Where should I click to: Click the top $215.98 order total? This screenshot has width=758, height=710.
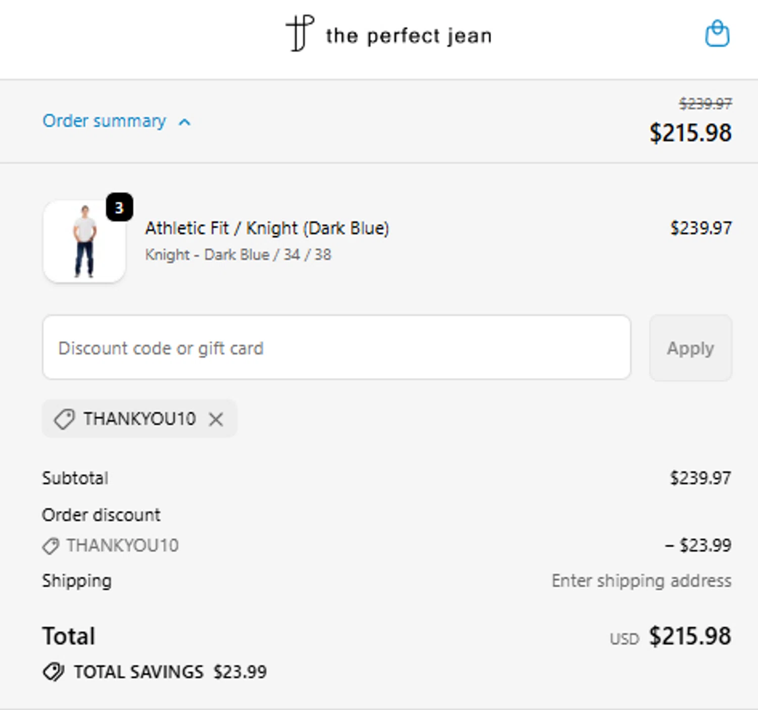(690, 133)
